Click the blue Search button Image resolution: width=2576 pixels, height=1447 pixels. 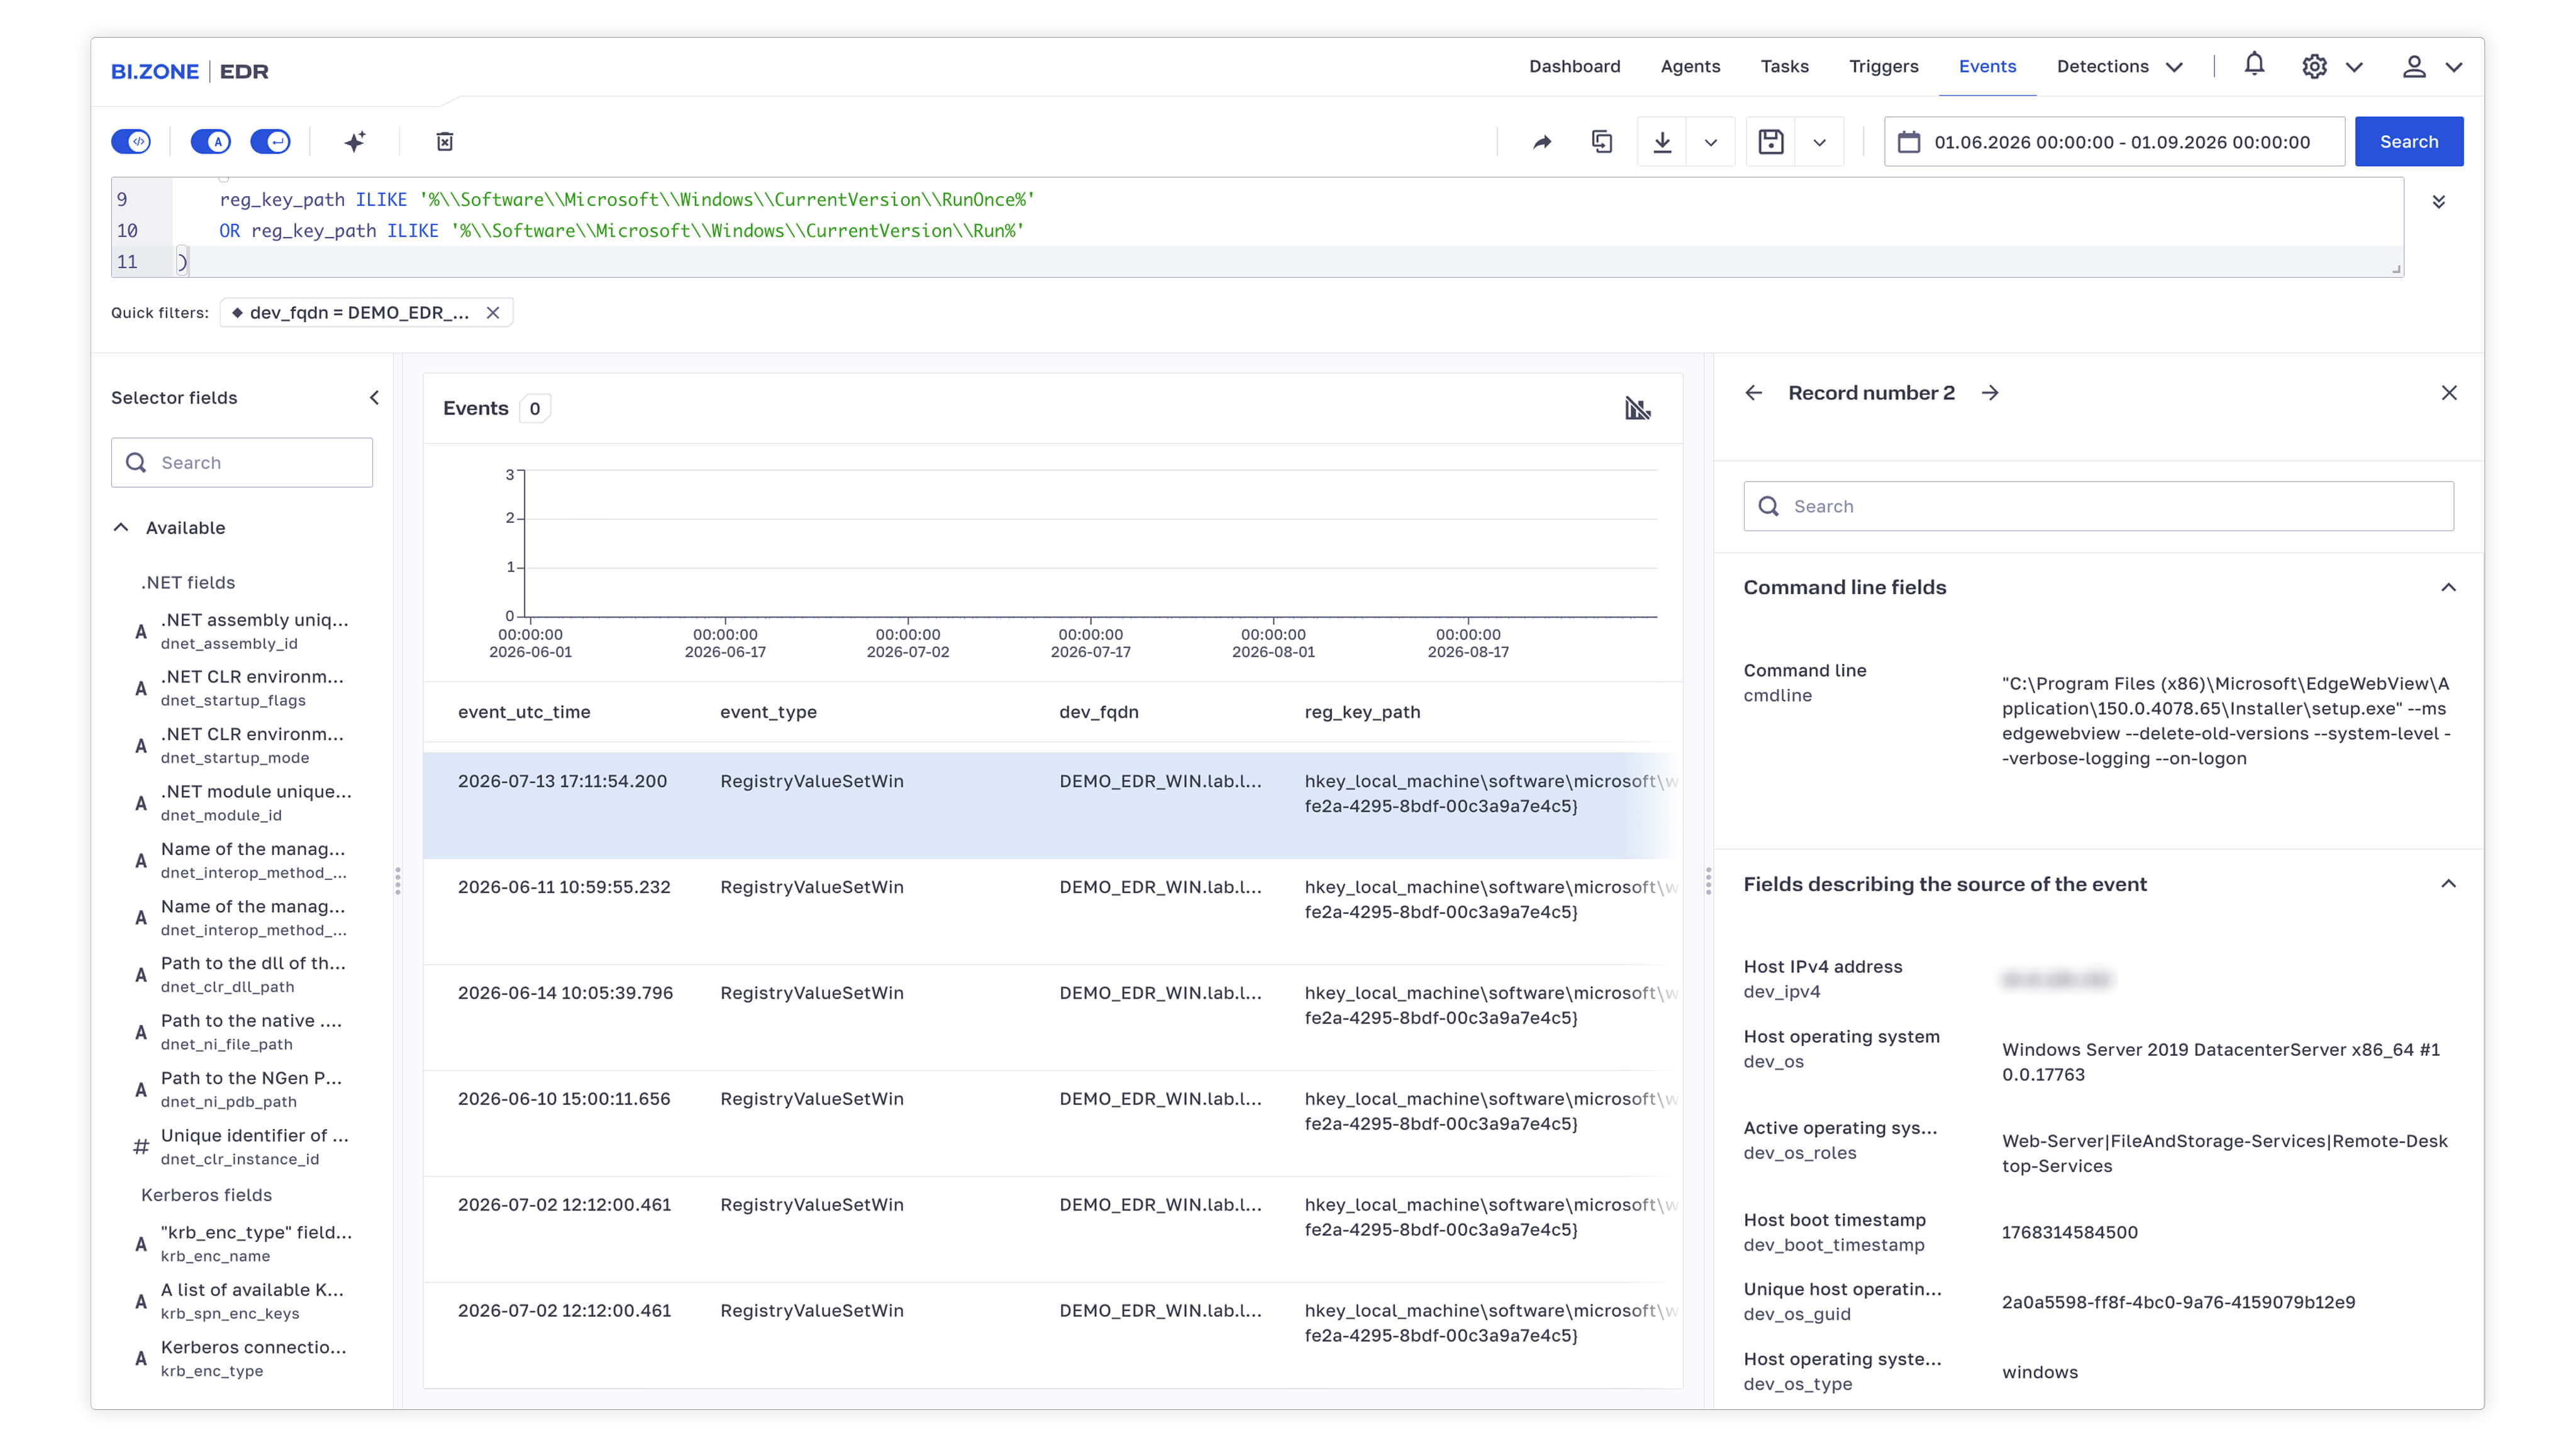pyautogui.click(x=2408, y=142)
